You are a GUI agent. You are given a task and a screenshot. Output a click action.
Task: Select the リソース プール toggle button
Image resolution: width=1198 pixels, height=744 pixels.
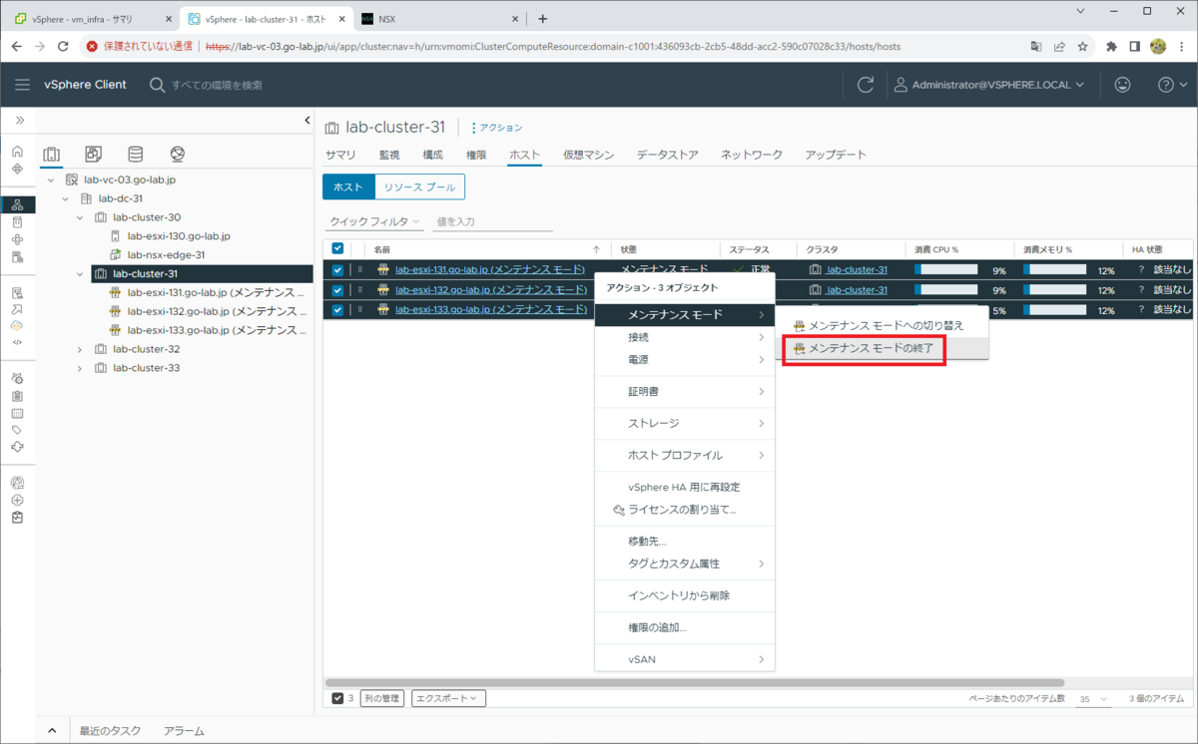(419, 186)
